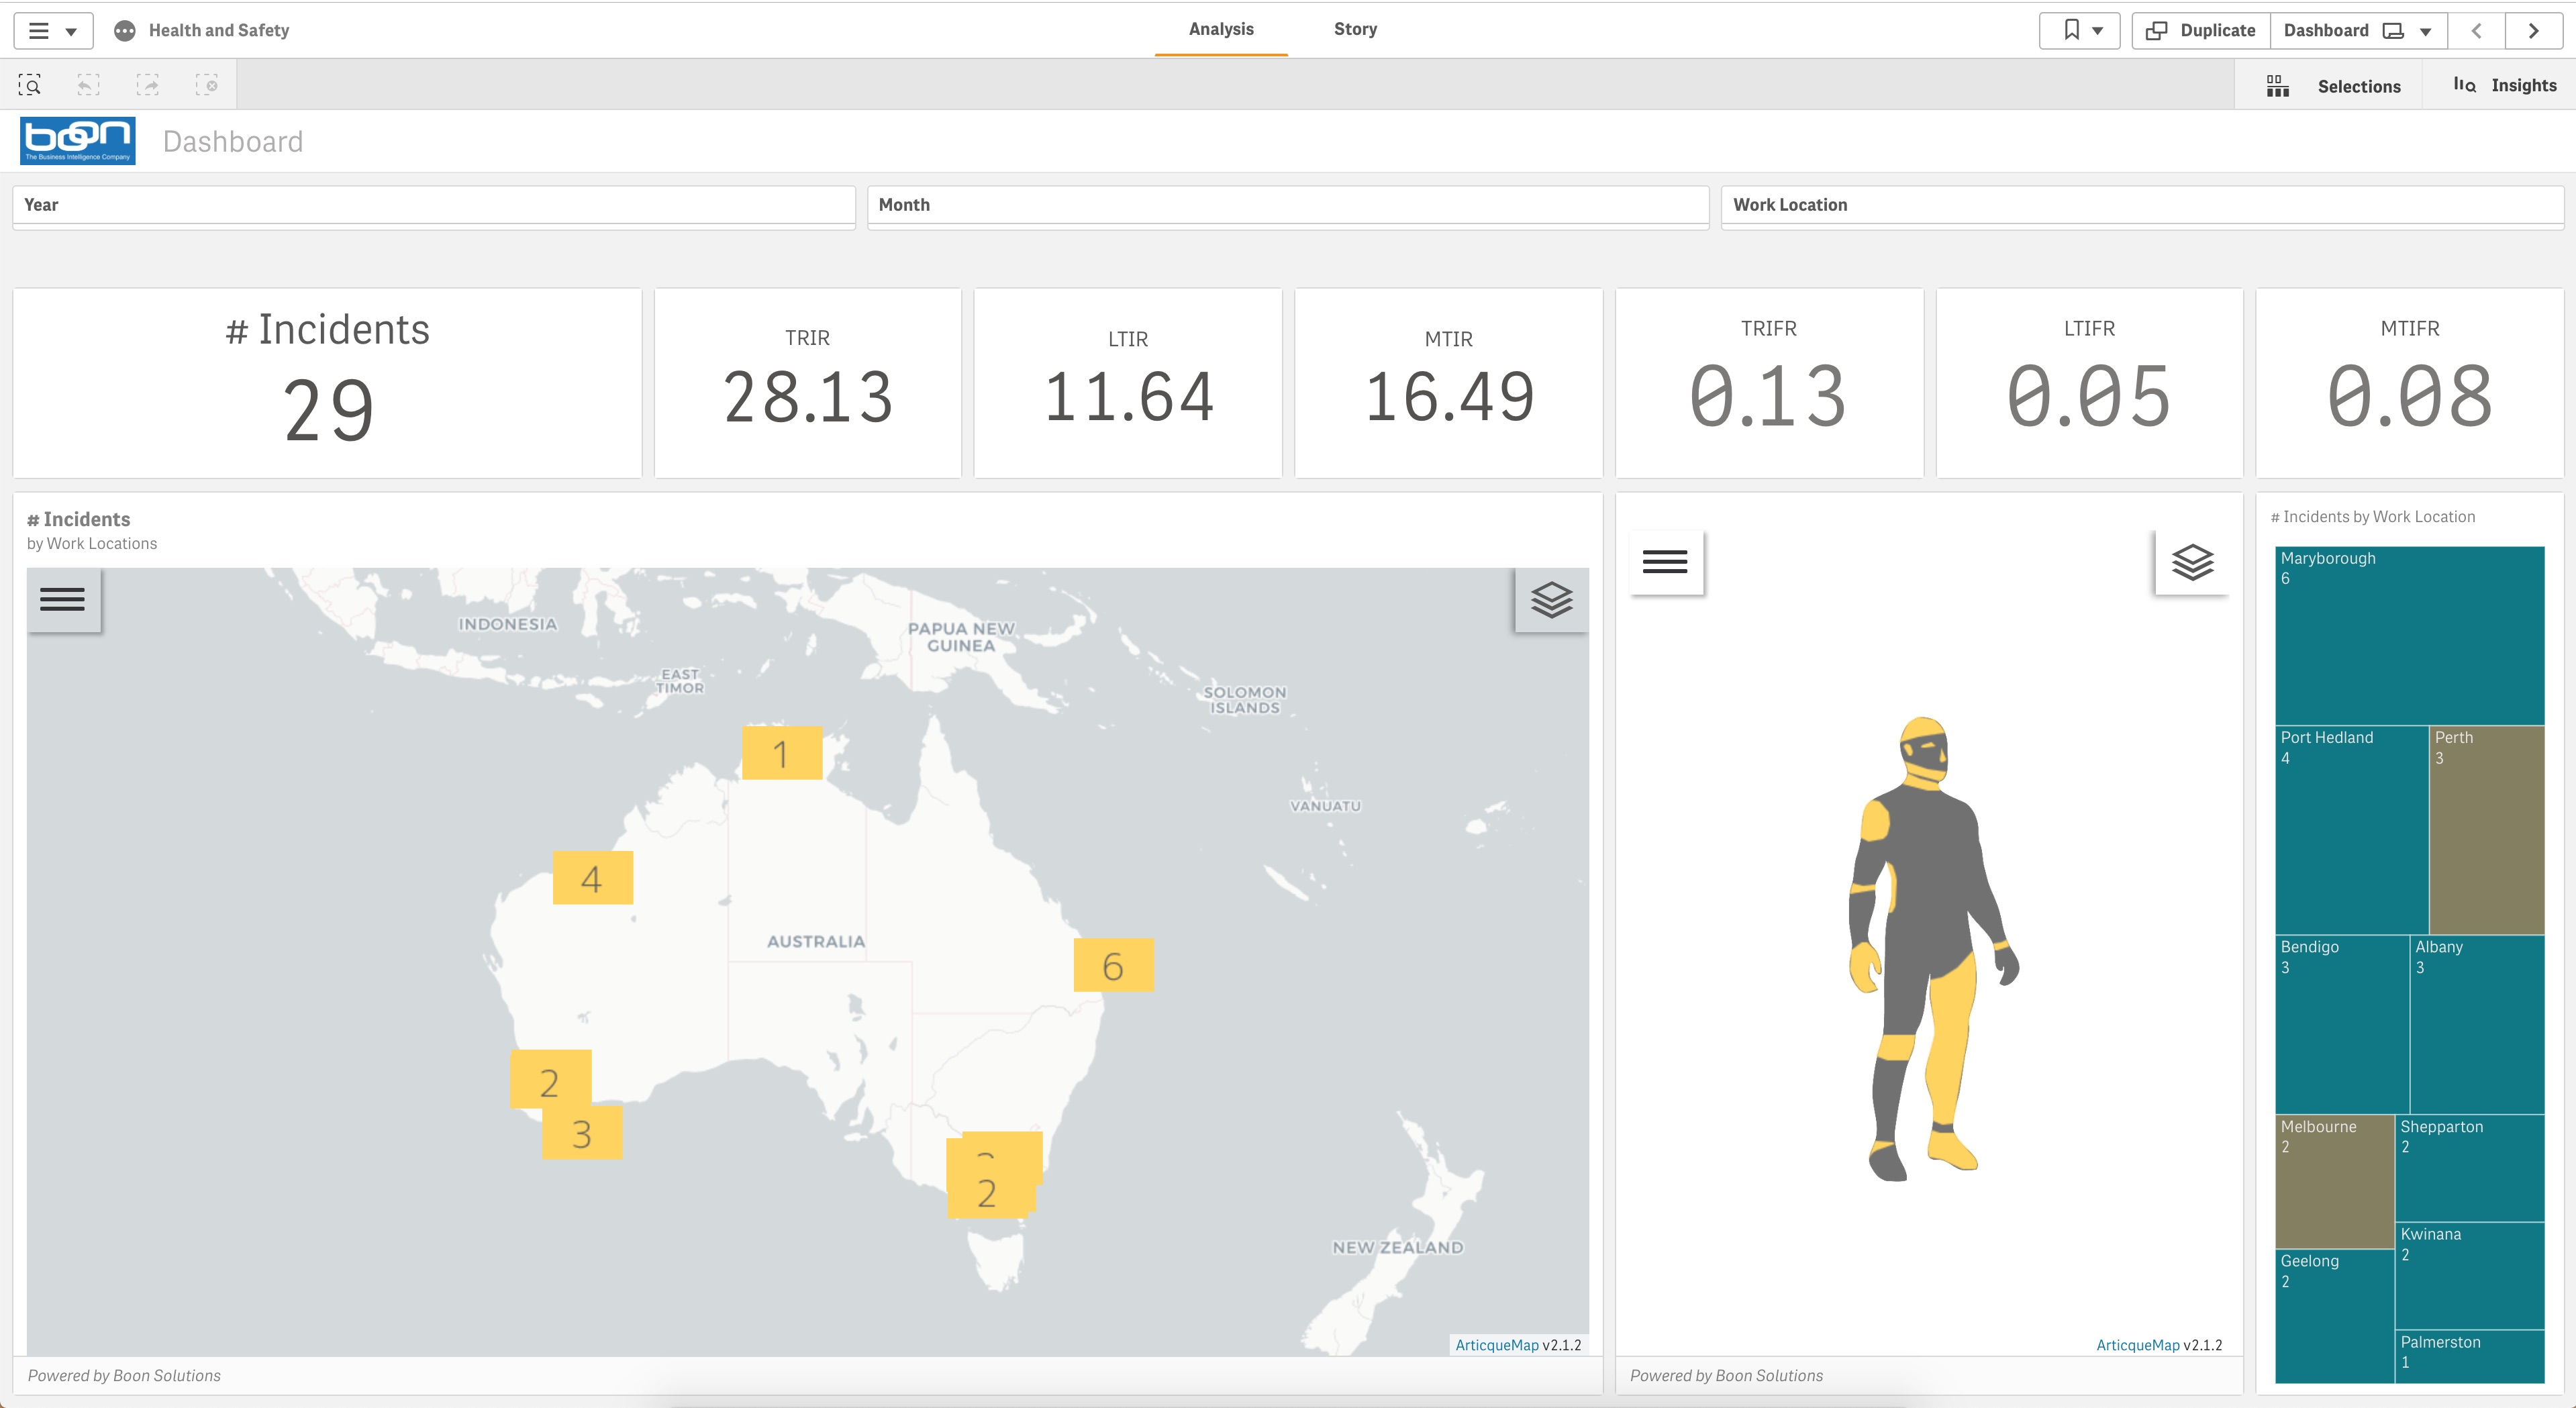The image size is (2576, 1408).
Task: Click the LTIR KPI value 11.64
Action: pos(1128,398)
